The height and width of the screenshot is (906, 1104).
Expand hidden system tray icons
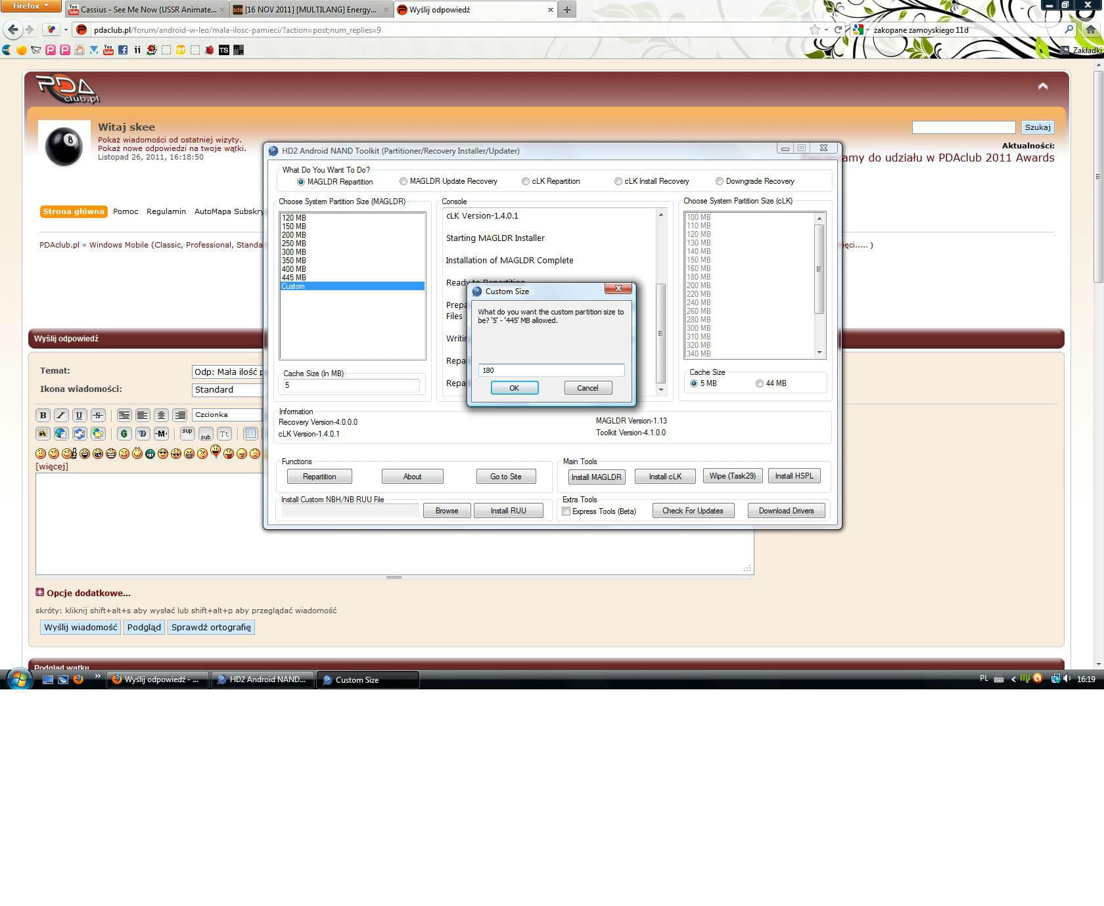click(x=1013, y=679)
